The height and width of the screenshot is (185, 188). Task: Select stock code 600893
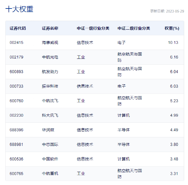click(16, 72)
